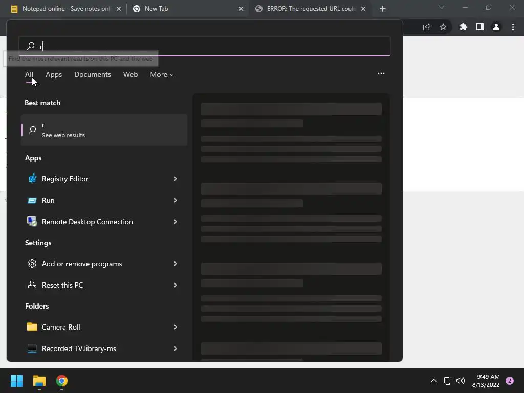Open the Windows Start button
Screen dimensions: 524x393
click(x=16, y=381)
